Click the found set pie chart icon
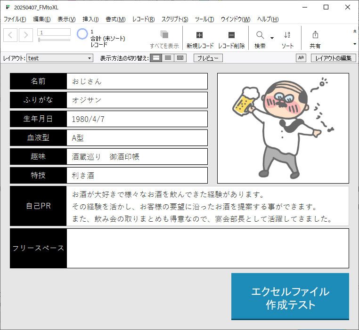Screen dimensions: 359x330 [x=82, y=34]
